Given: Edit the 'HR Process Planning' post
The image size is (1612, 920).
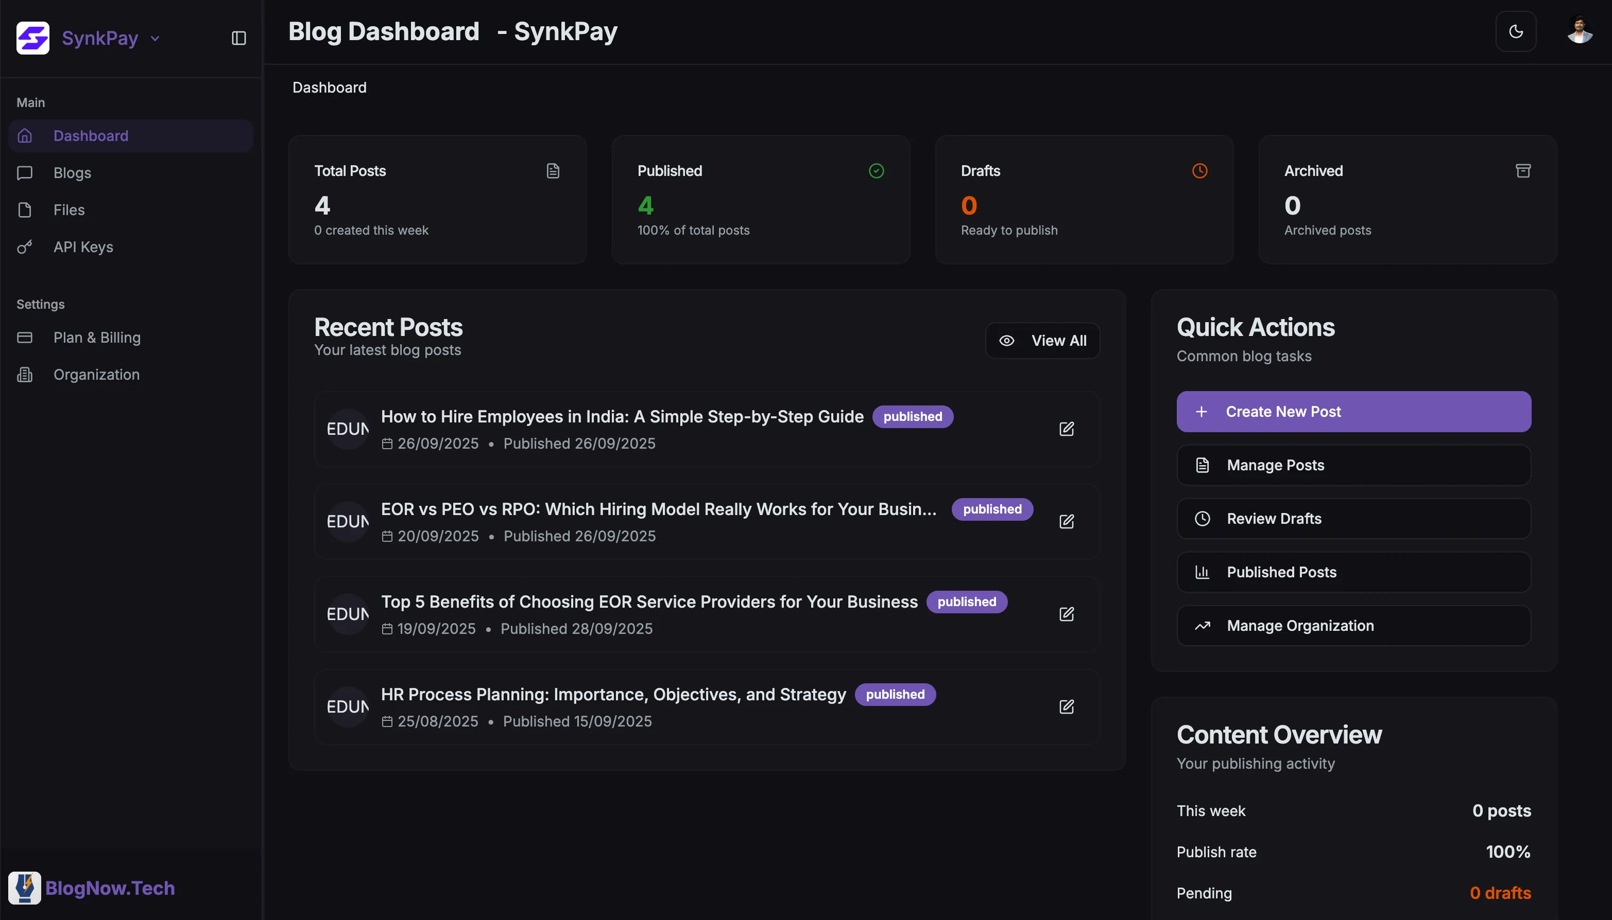Looking at the screenshot, I should click(1067, 706).
